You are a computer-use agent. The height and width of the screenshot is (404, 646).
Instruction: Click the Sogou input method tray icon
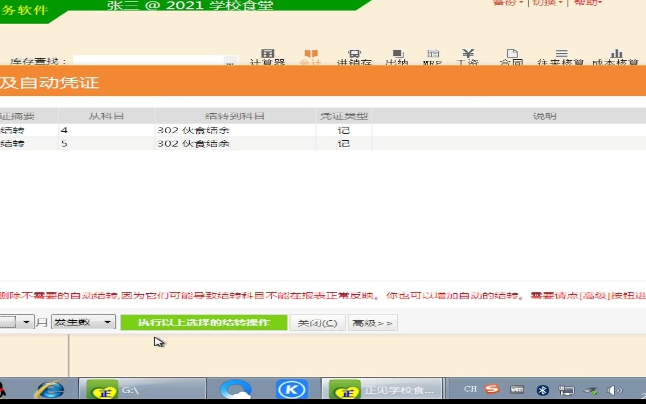[x=492, y=389]
